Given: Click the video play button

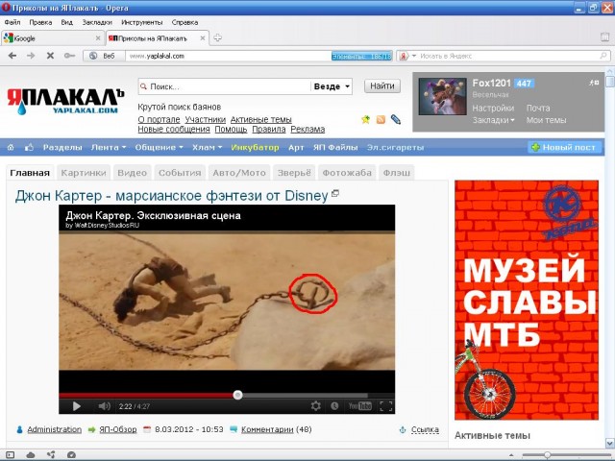Looking at the screenshot, I should pos(77,406).
